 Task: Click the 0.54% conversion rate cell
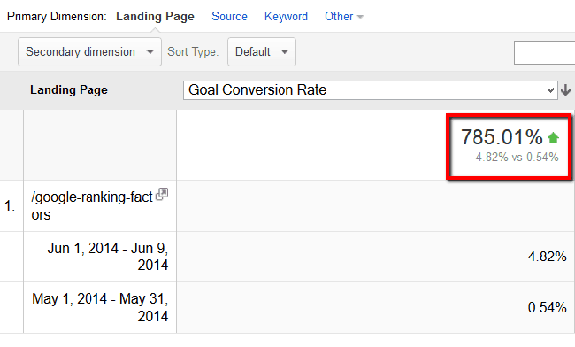click(547, 307)
